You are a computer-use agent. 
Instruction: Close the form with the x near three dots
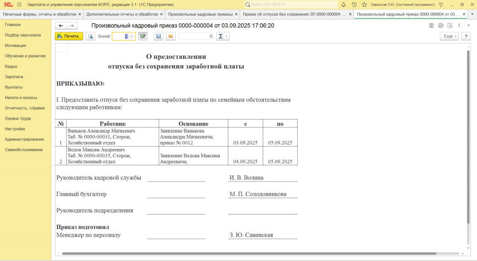tap(469, 26)
